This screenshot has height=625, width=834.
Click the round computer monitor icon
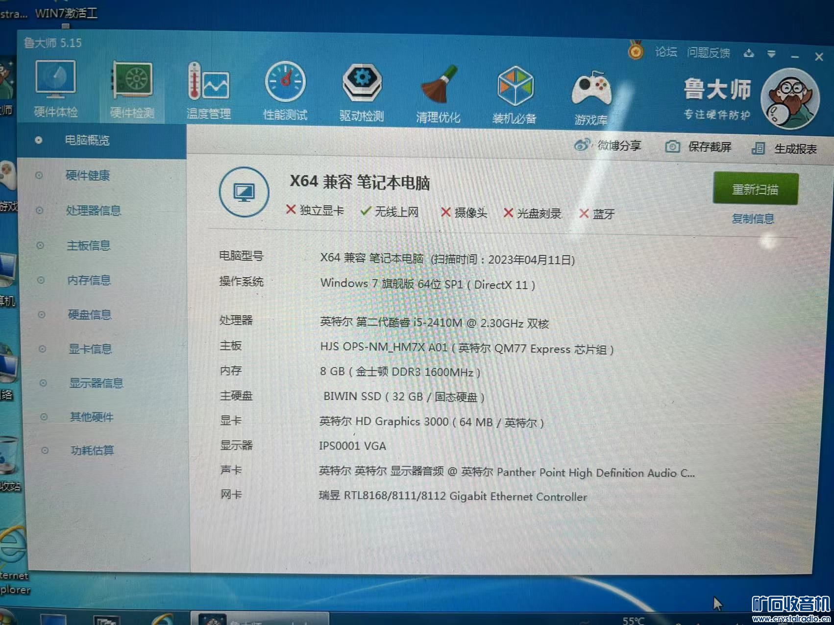coord(244,192)
